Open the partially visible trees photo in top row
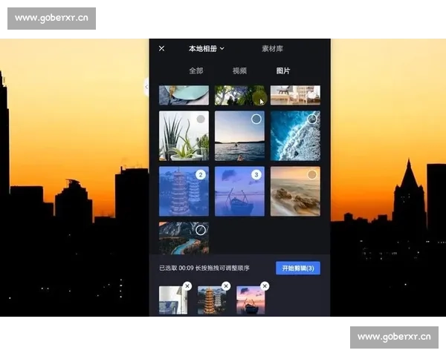This screenshot has height=356, width=446. tap(239, 95)
